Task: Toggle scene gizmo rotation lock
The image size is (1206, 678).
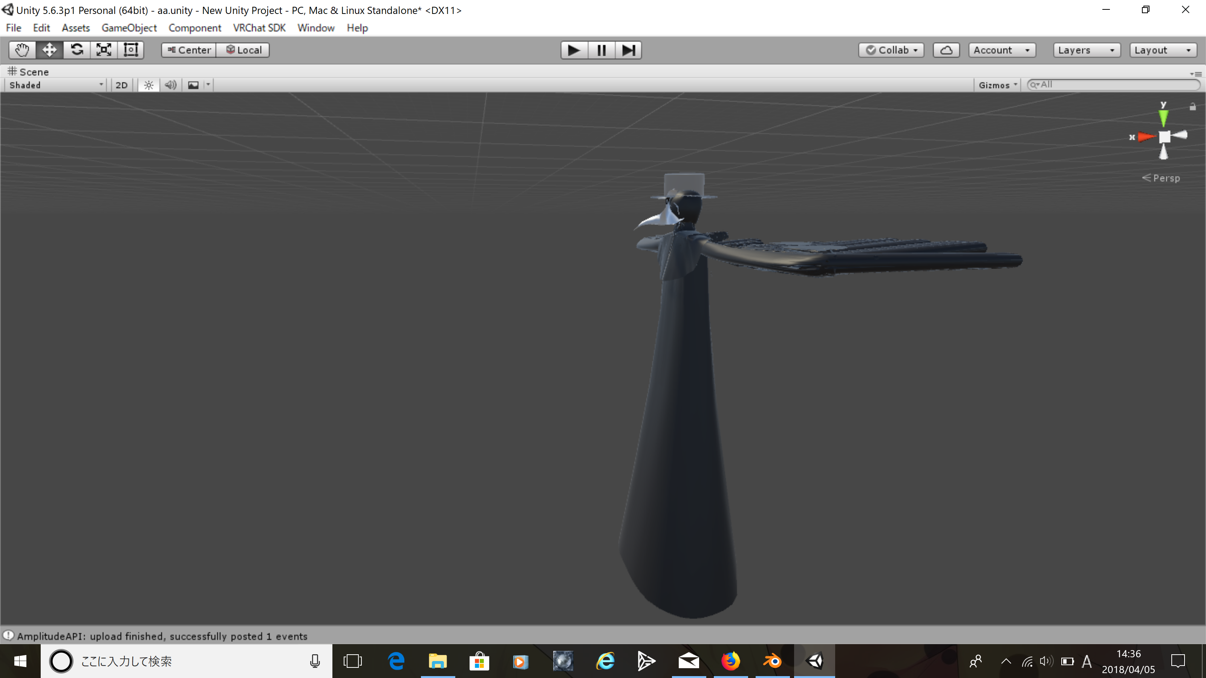Action: [x=1193, y=107]
